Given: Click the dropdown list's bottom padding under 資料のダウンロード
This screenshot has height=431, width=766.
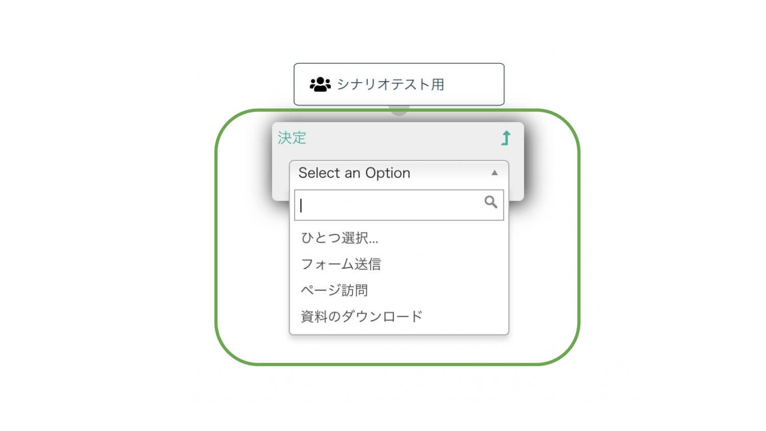Looking at the screenshot, I should coord(398,330).
